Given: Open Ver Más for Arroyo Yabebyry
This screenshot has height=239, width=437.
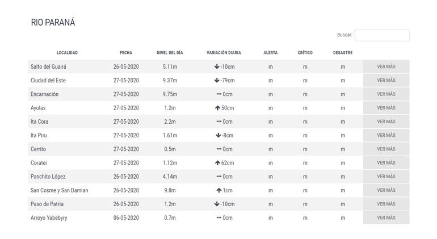Looking at the screenshot, I should (386, 218).
